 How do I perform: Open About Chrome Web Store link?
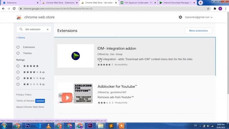30,107
